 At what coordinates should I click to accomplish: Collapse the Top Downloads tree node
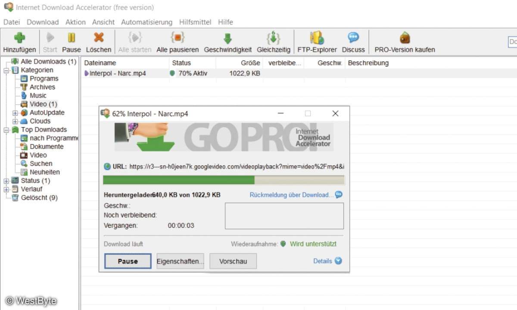pos(6,130)
